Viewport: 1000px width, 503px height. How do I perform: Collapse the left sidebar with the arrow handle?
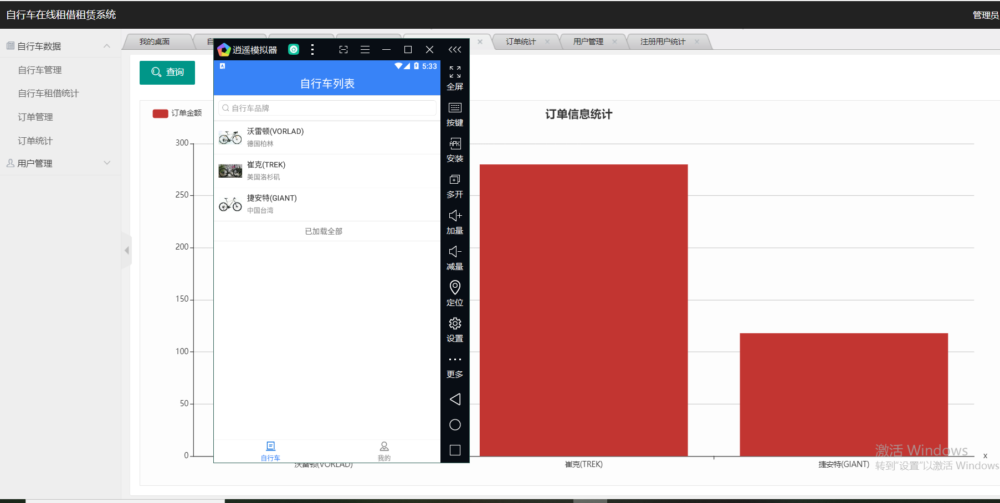click(x=127, y=251)
